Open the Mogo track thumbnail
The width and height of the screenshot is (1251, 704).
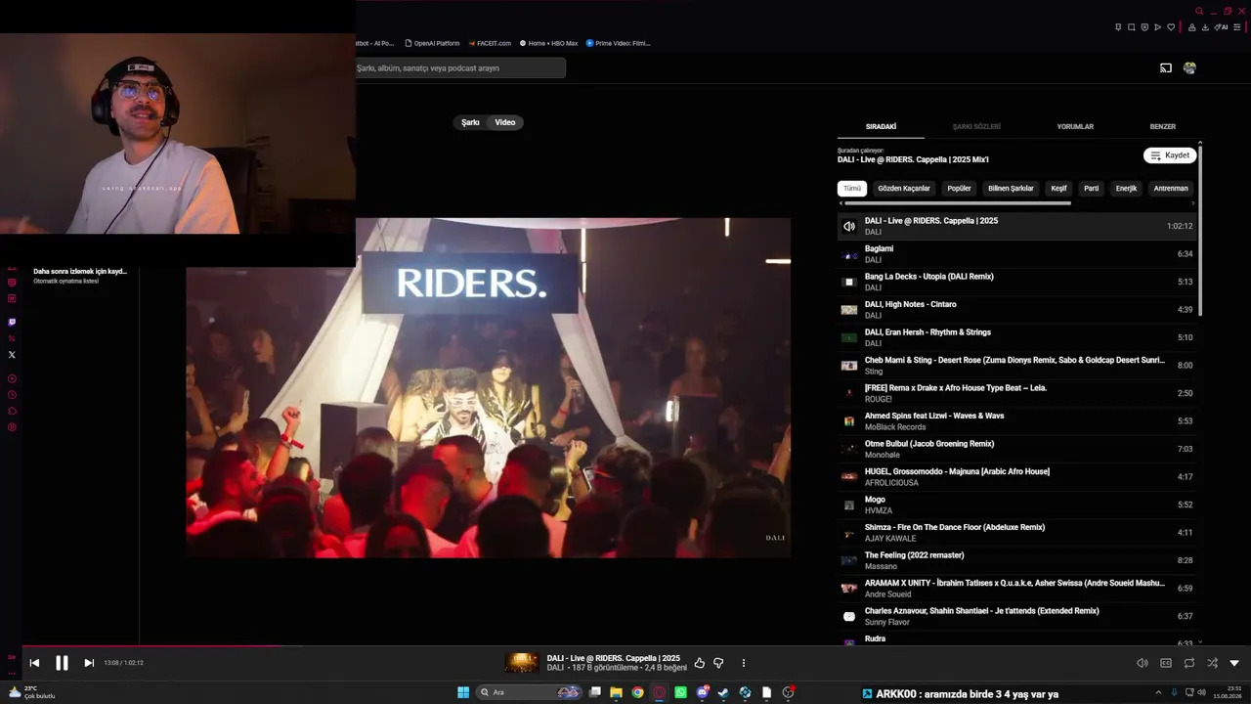[x=848, y=505]
